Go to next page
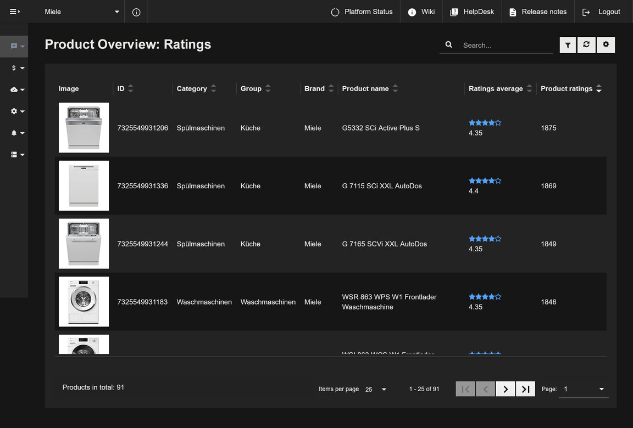 [x=505, y=389]
